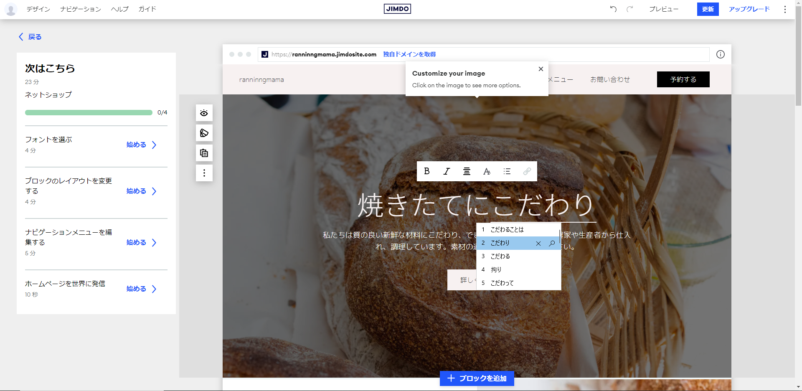Click the ネットショップ progress bar
Image resolution: width=802 pixels, height=391 pixels.
pos(89,112)
